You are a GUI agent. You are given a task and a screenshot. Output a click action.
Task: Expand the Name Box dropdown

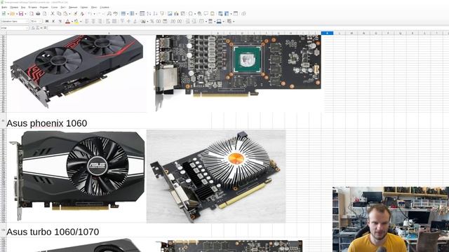(x=27, y=28)
